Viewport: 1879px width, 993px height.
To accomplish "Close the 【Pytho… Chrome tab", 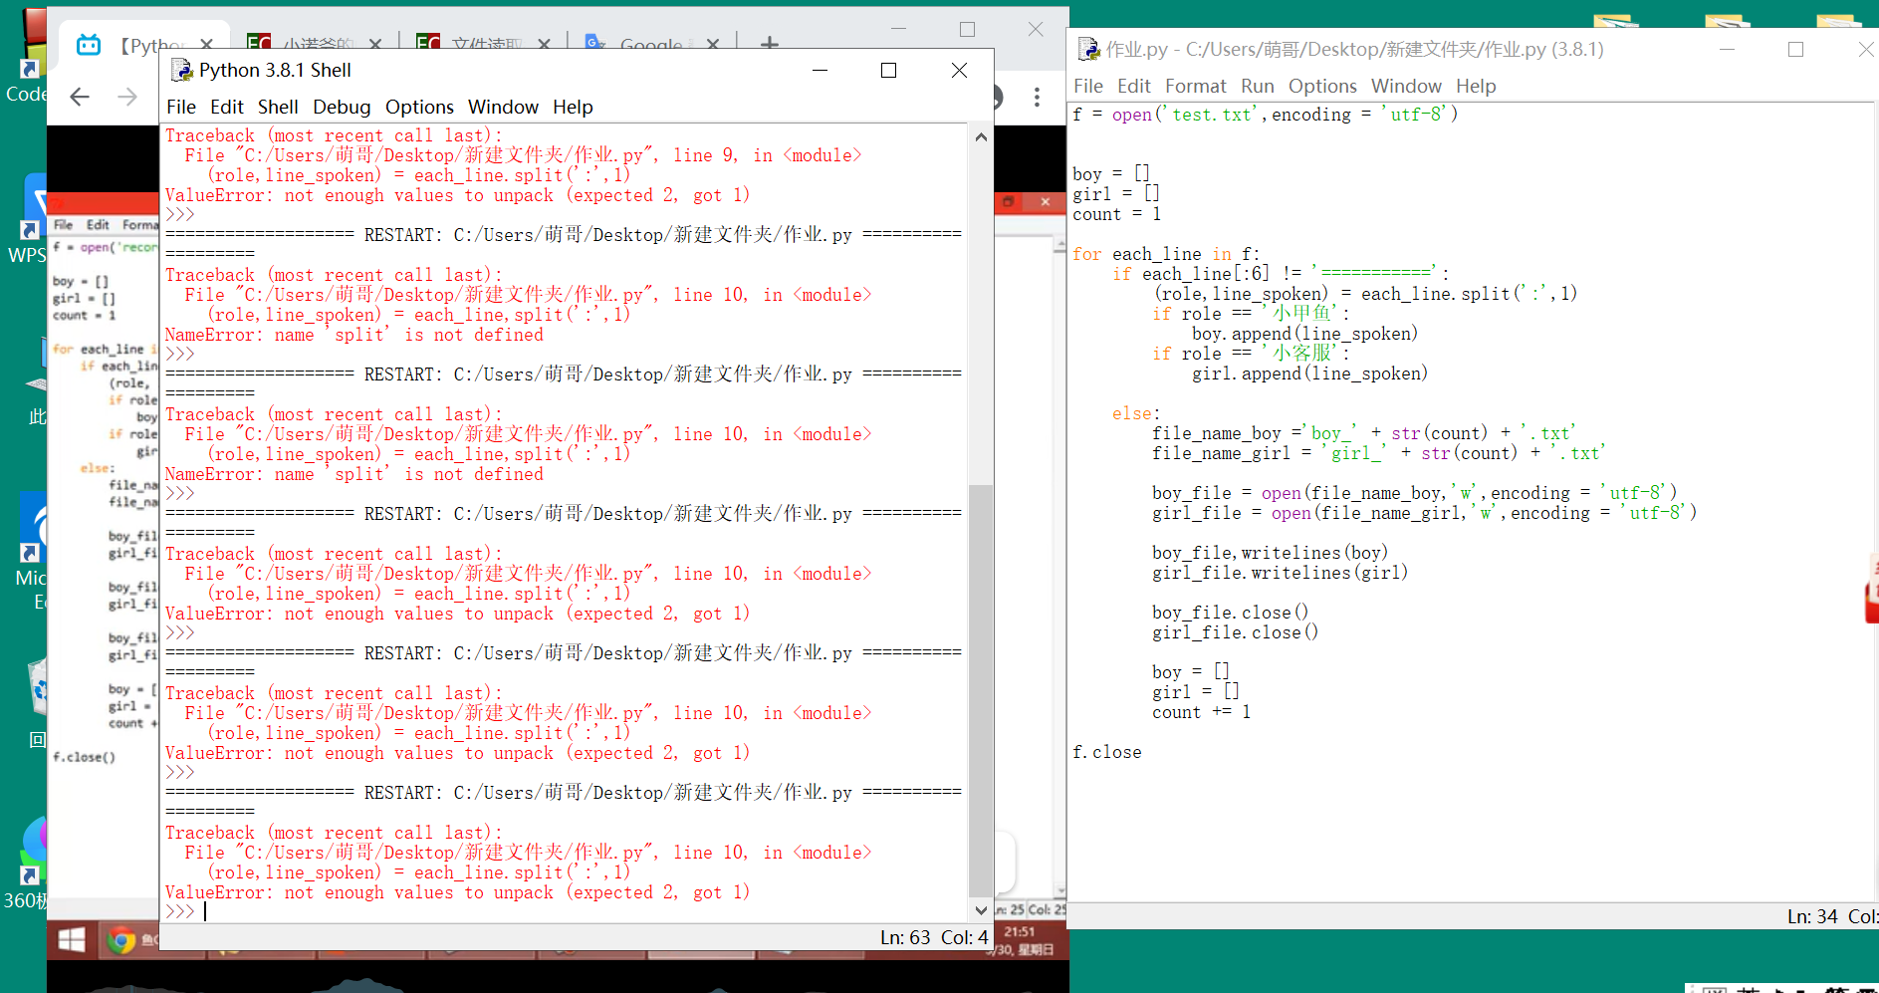I will tap(206, 44).
